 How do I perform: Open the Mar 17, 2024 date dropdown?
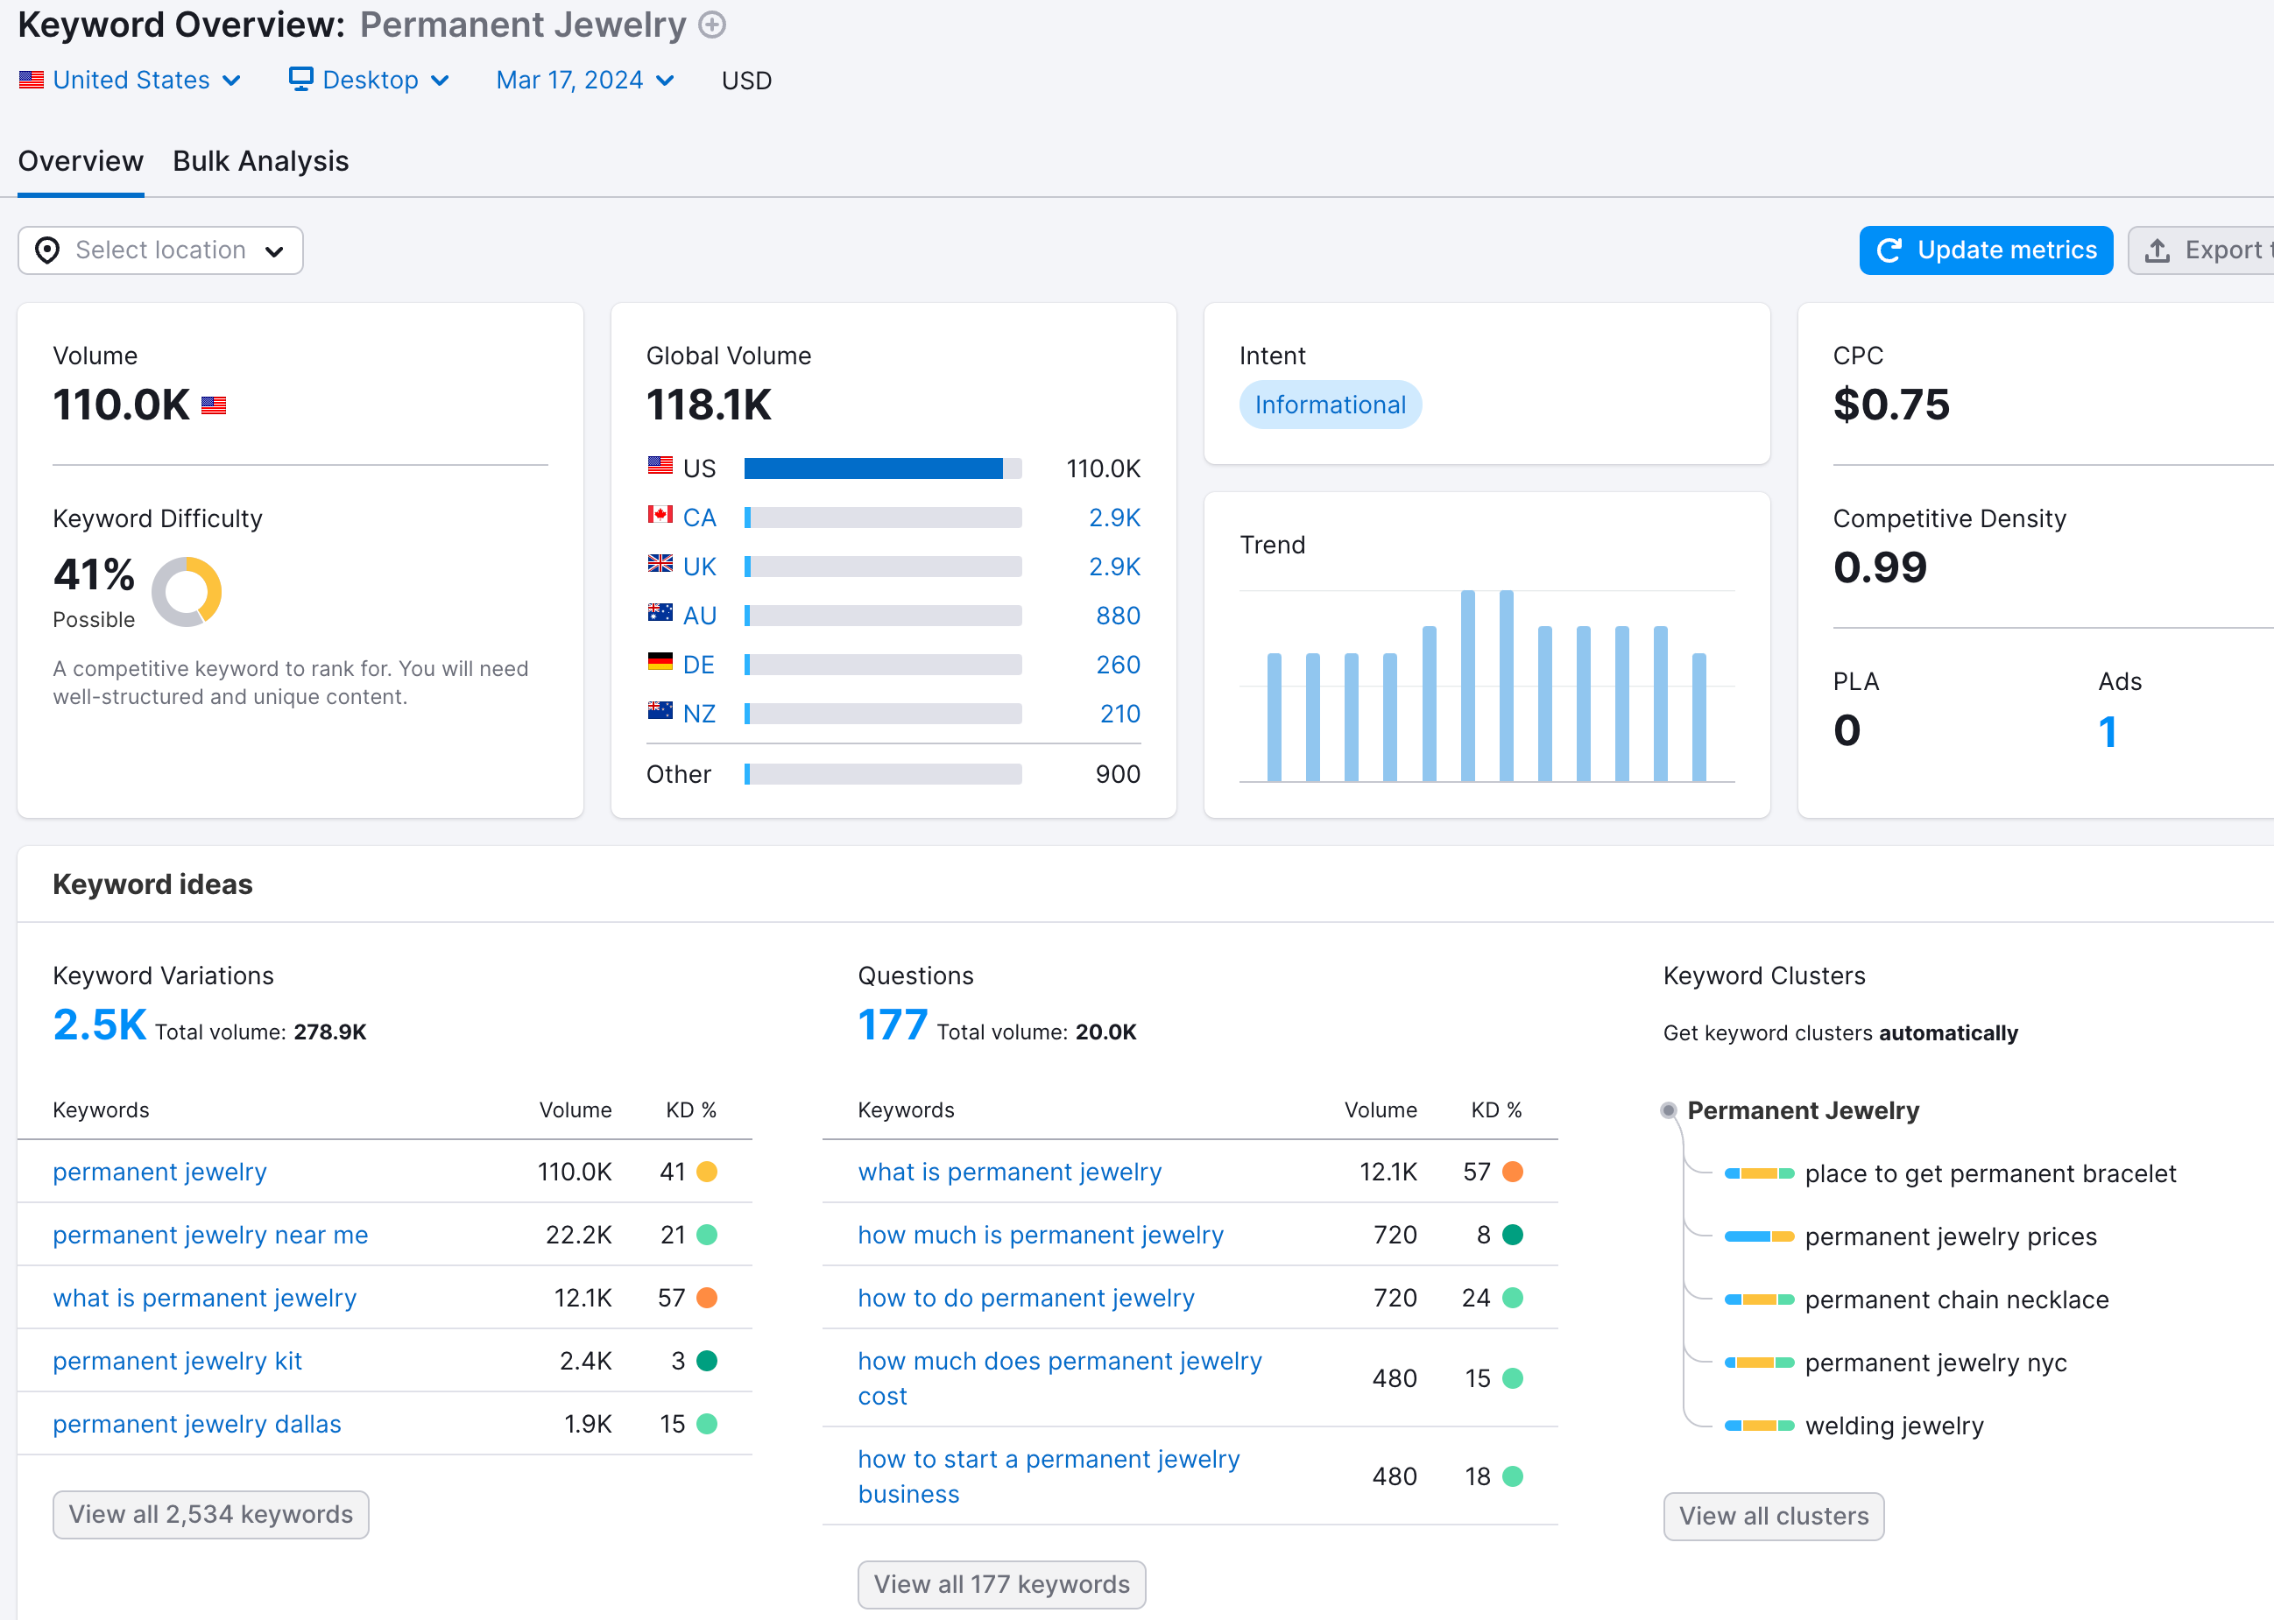coord(585,80)
